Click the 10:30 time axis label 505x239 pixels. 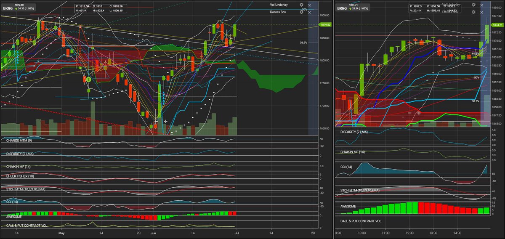pyautogui.click(x=361, y=233)
